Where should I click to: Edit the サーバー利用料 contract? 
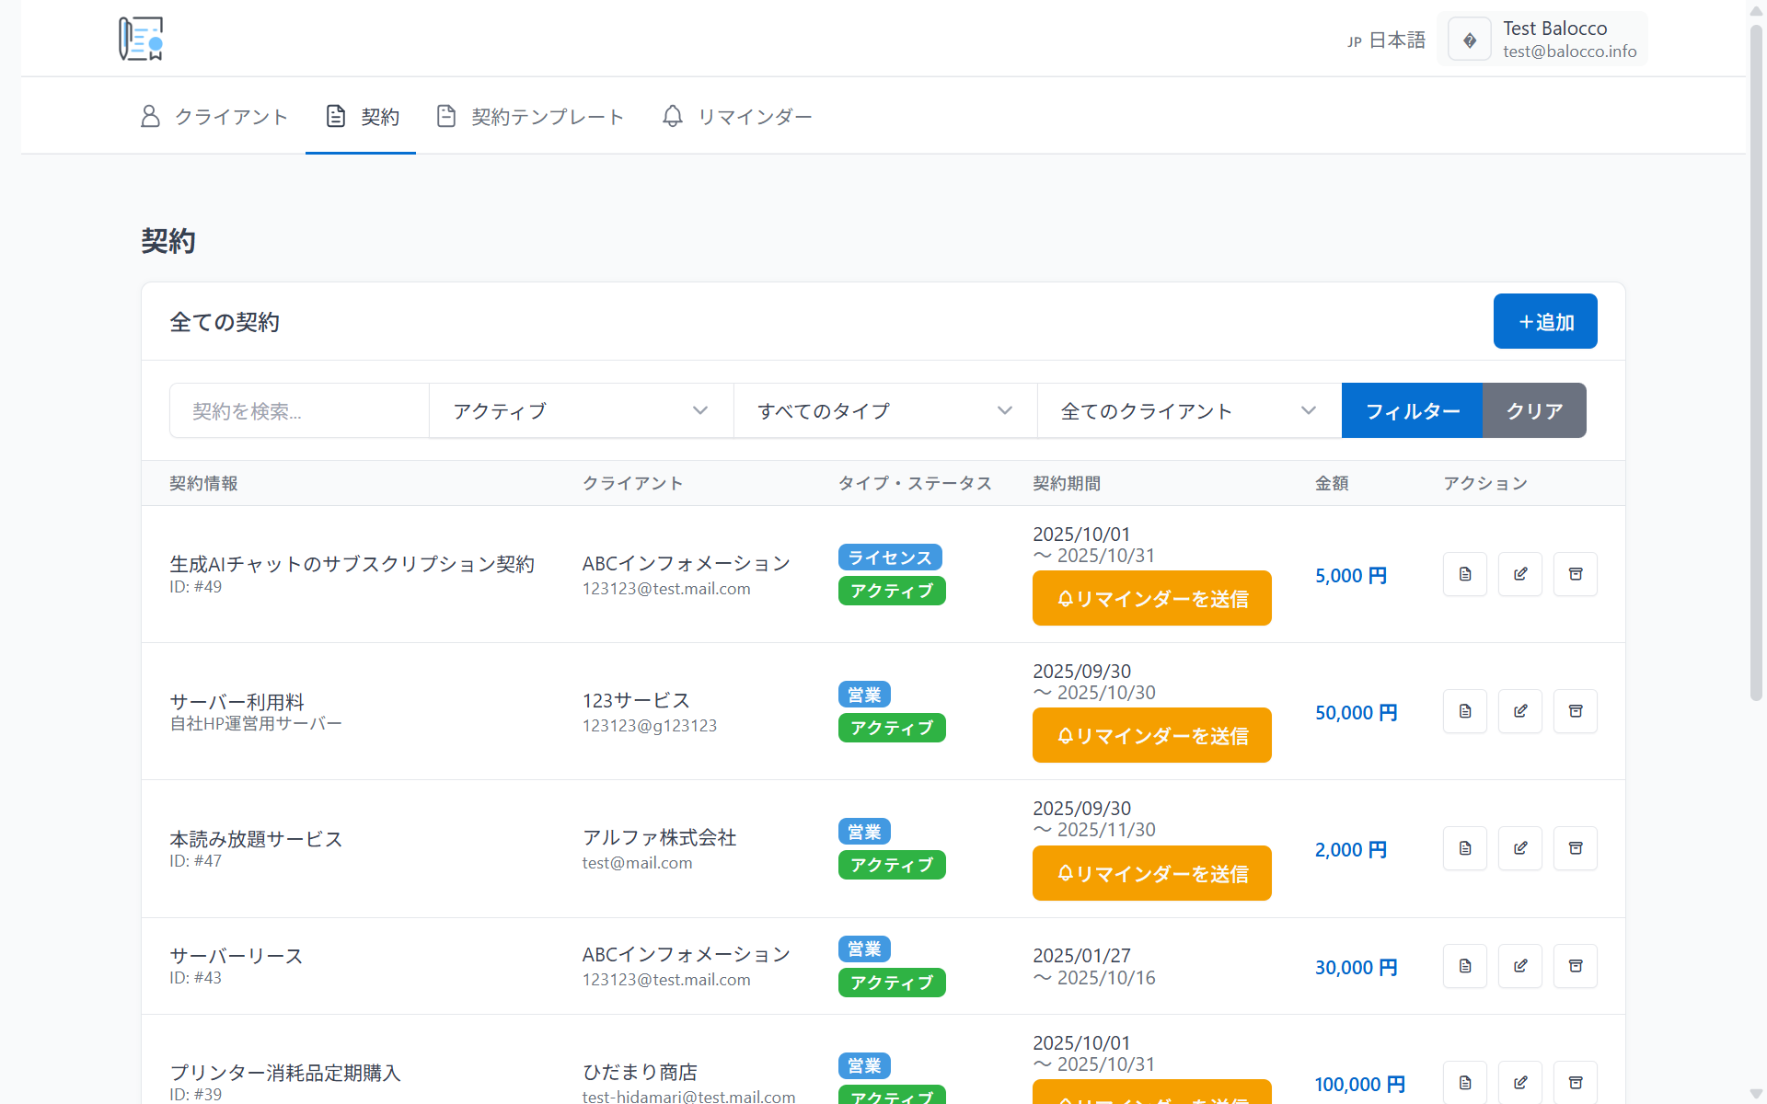1519,711
